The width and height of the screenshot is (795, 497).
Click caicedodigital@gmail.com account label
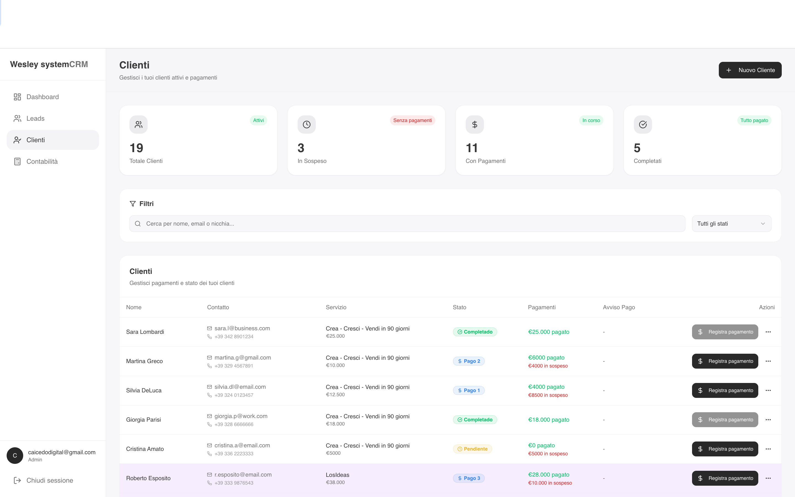62,452
